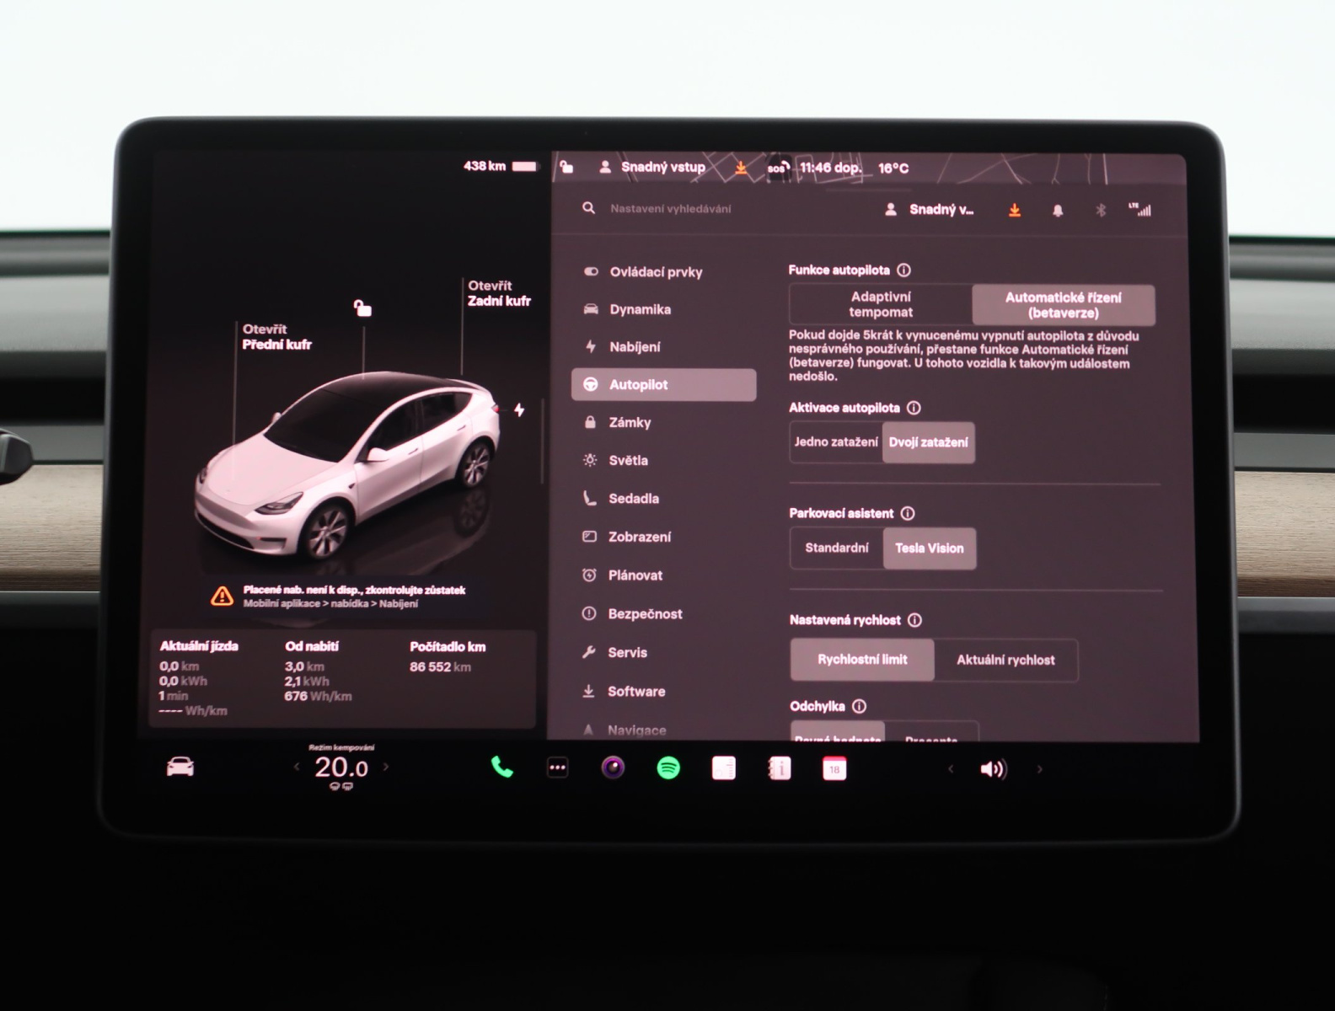Tap the unlock padlock above the car
Screen dimensions: 1335x1011
click(x=362, y=308)
